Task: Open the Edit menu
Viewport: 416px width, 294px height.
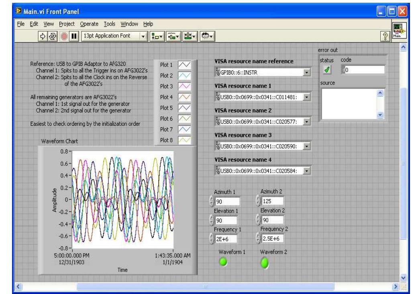Action: (34, 24)
